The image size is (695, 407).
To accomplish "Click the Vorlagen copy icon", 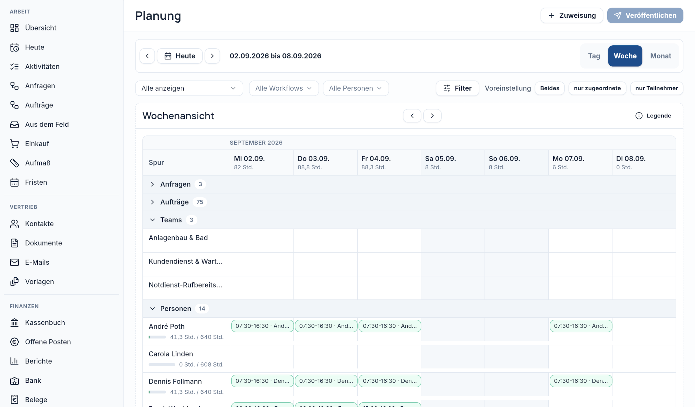I will [x=14, y=281].
